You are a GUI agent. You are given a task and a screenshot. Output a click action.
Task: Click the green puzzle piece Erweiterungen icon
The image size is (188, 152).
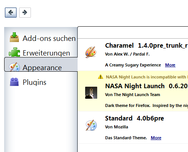14,52
